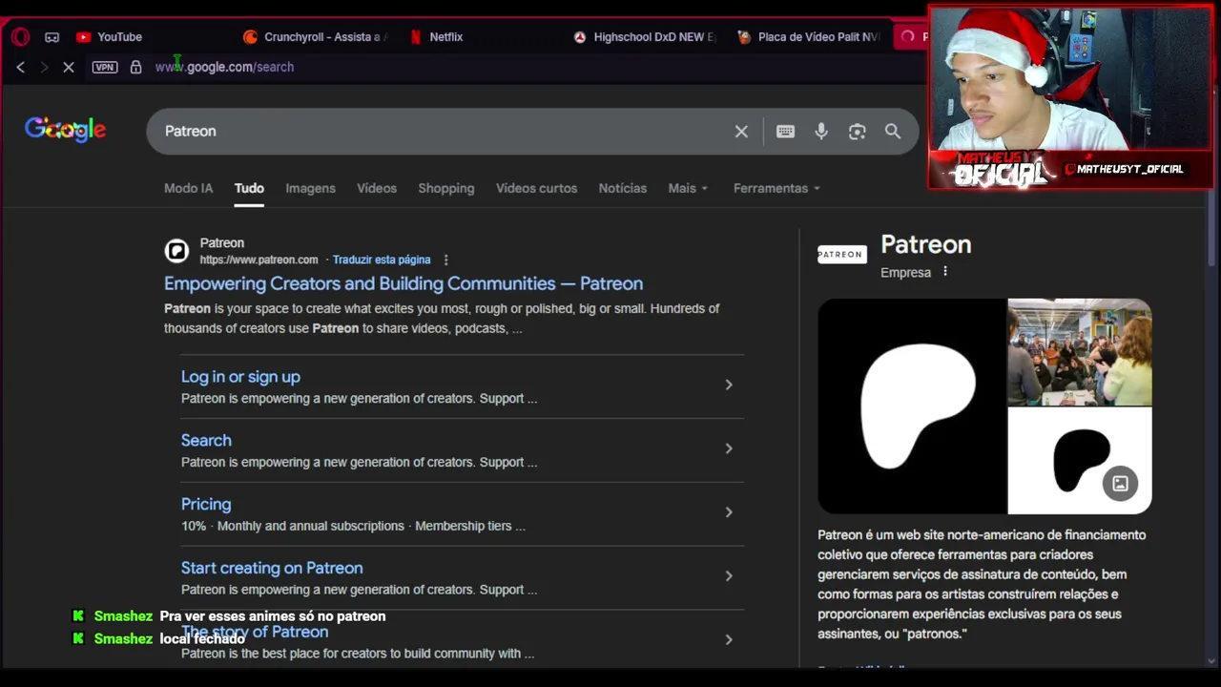Open The story of Patreon sitelink
This screenshot has width=1221, height=687.
point(255,632)
